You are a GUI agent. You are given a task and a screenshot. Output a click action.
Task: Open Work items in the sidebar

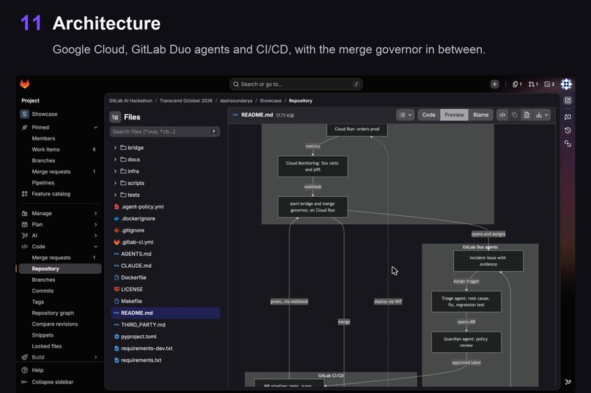pyautogui.click(x=45, y=150)
